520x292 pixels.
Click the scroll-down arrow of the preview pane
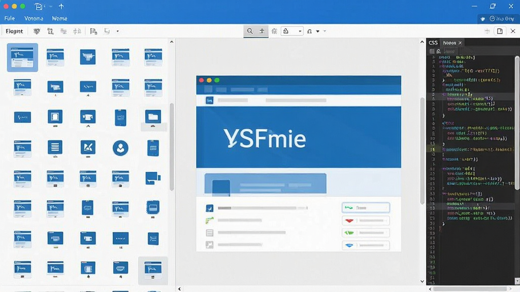point(422,281)
